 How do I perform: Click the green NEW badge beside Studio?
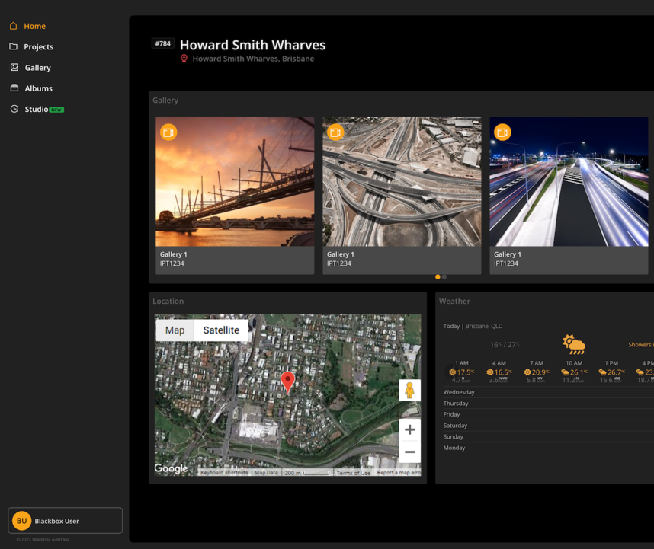coord(56,110)
